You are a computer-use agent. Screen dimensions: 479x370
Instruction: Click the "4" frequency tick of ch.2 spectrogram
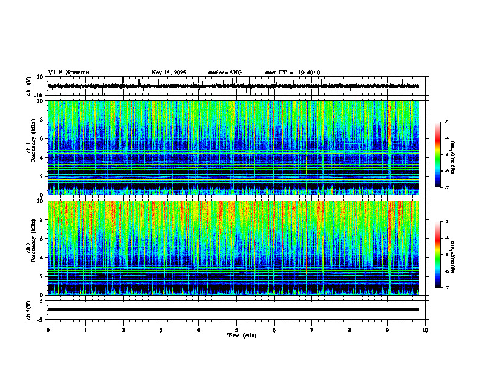point(42,258)
